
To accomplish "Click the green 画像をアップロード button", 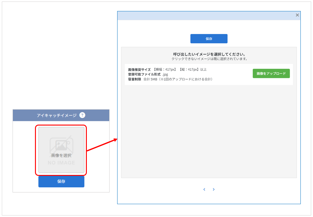I will coord(271,73).
